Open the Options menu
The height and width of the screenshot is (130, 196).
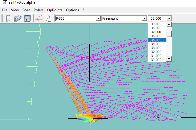[72, 10]
